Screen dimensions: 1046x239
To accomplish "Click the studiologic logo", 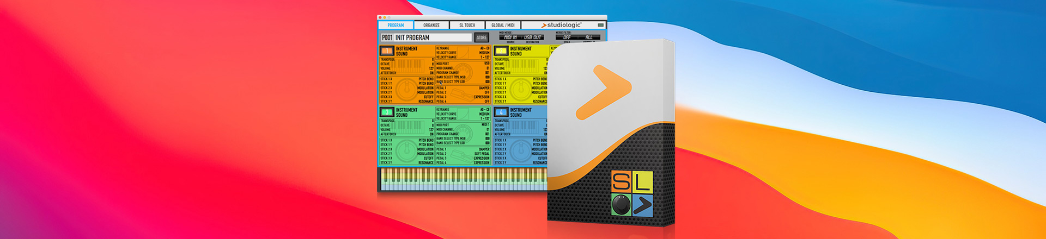I will coord(561,25).
